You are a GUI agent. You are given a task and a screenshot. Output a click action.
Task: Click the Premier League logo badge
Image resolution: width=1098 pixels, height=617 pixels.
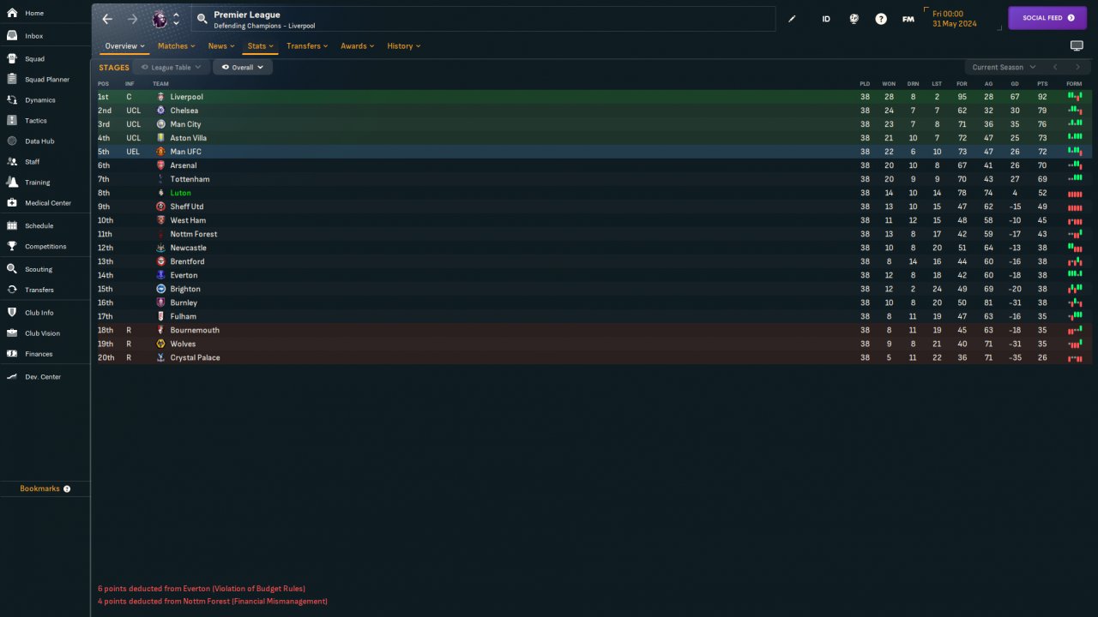coord(160,19)
